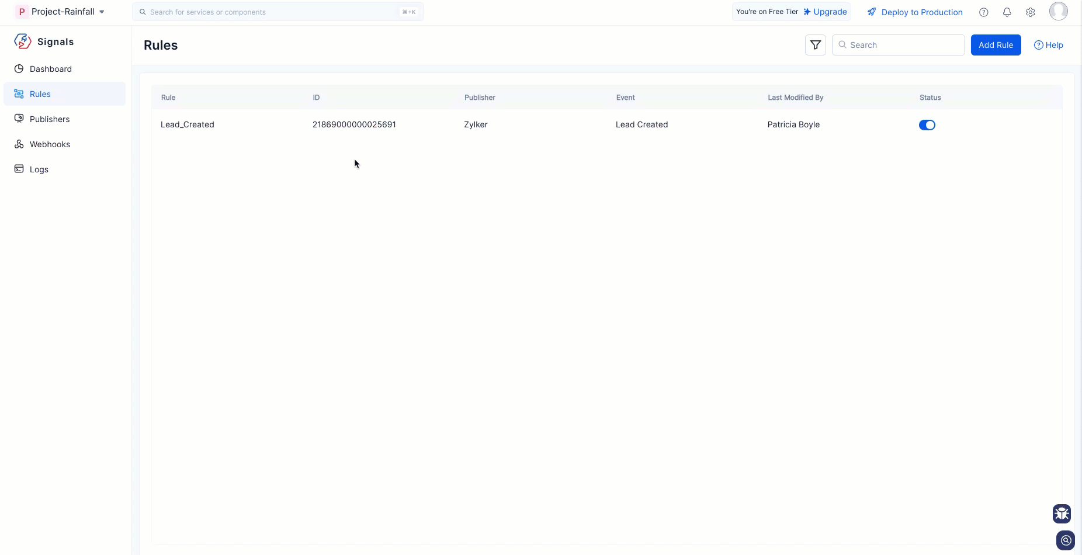Click the ID column header
The image size is (1082, 555).
click(316, 98)
